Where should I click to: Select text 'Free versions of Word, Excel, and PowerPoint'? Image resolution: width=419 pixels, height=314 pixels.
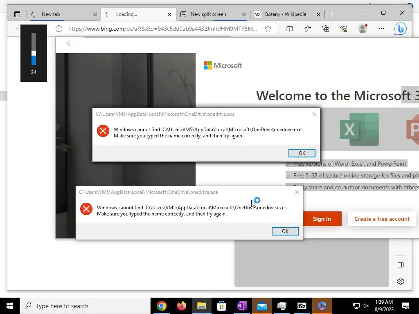point(349,164)
